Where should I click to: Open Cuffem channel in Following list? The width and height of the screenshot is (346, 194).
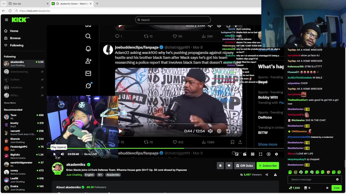coord(24,79)
